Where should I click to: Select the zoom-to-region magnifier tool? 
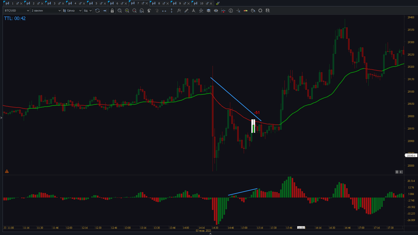[142, 11]
